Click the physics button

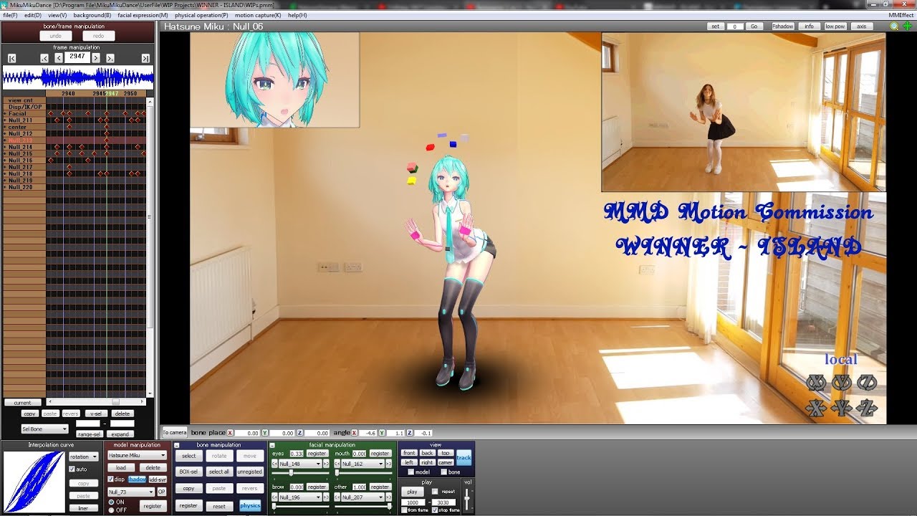pos(250,505)
